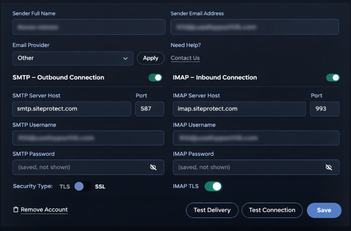The height and width of the screenshot is (231, 351).
Task: Toggle the IMAP TLS switch off
Action: click(x=213, y=186)
